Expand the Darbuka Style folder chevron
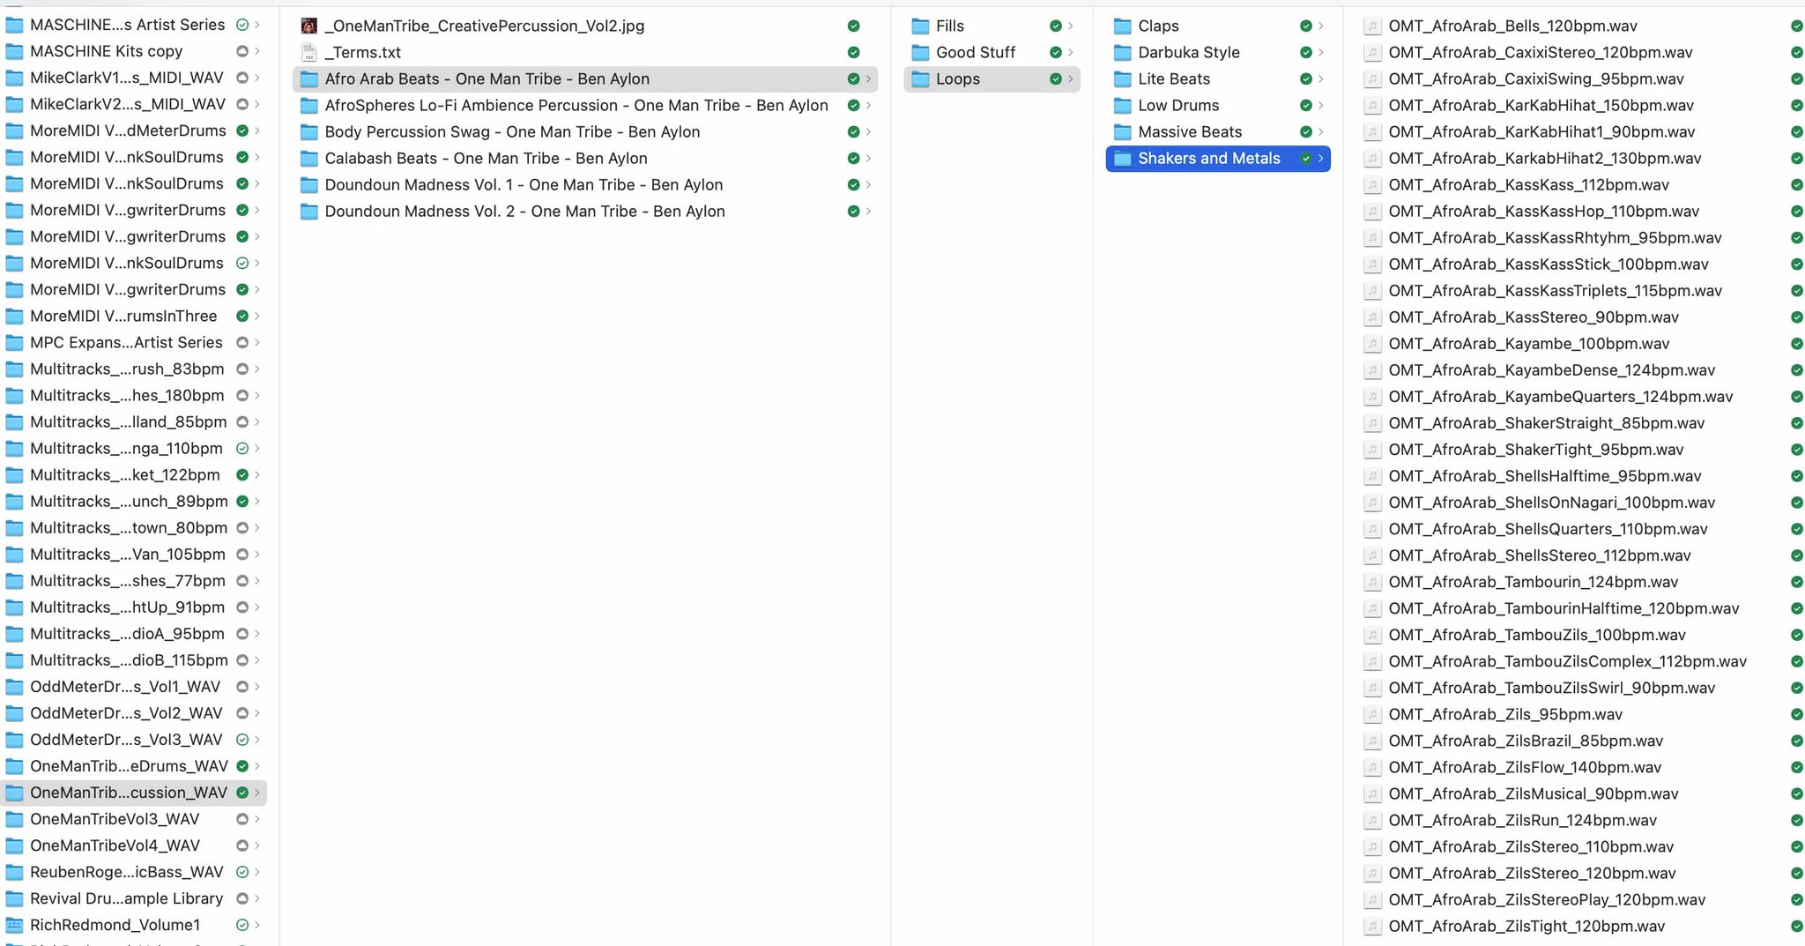The image size is (1805, 946). coord(1320,53)
